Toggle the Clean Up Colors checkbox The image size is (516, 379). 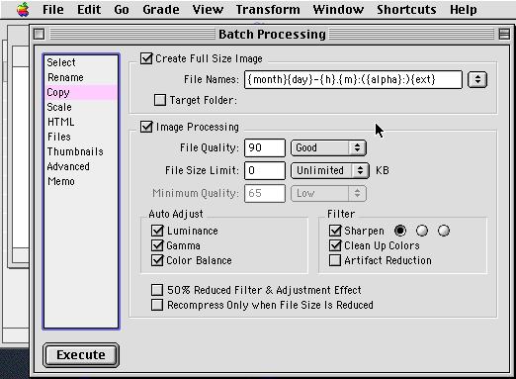click(x=335, y=245)
